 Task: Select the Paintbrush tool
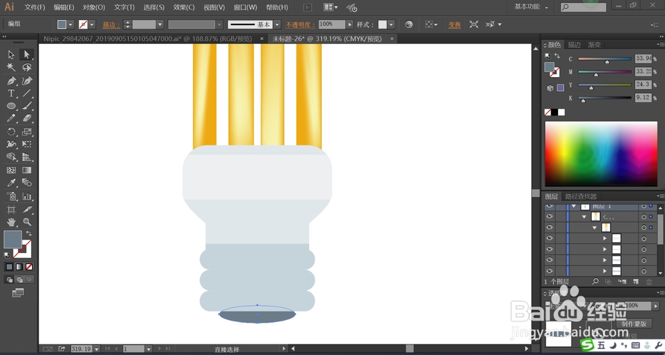27,106
